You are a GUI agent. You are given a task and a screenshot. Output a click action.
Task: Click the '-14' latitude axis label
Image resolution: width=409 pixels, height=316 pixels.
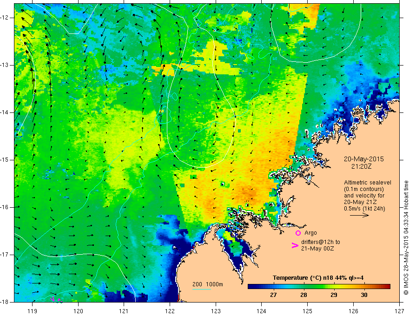point(5,112)
